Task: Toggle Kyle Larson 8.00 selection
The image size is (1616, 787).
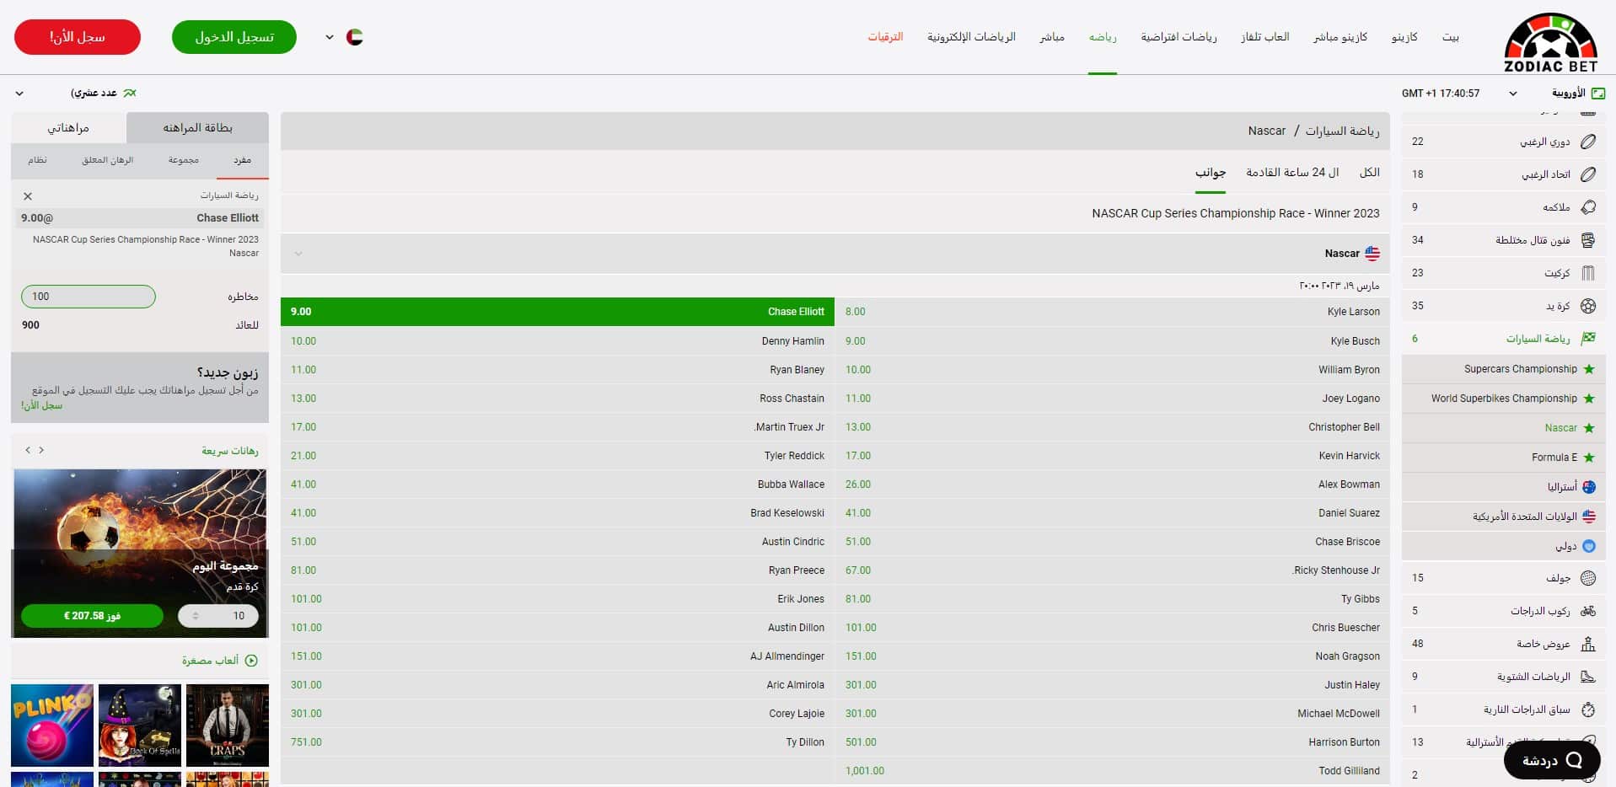Action: click(1113, 312)
